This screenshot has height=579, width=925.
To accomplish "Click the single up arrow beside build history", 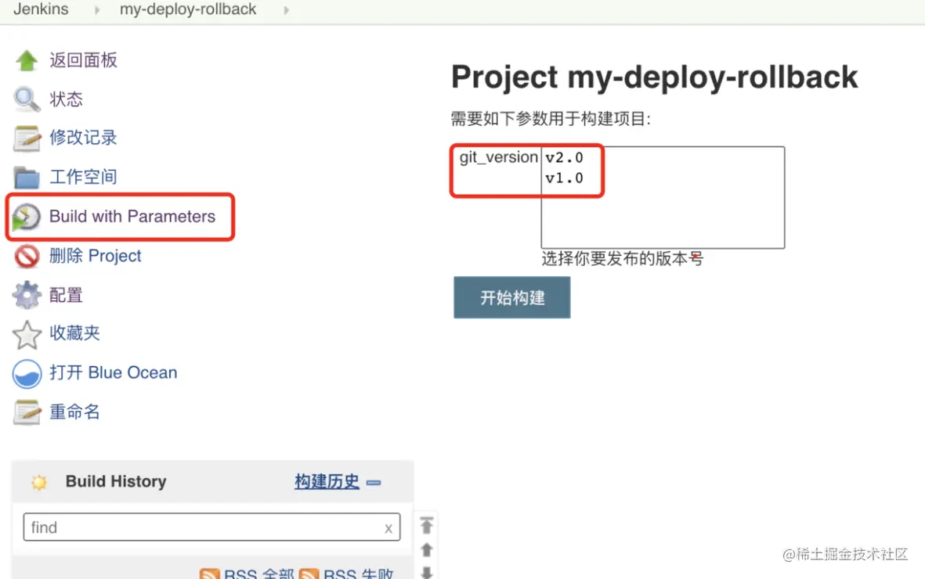I will pyautogui.click(x=427, y=549).
